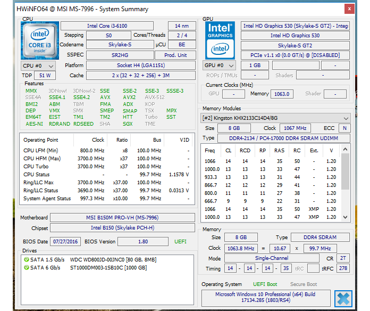Click the RDSEED feature flag

(83, 124)
